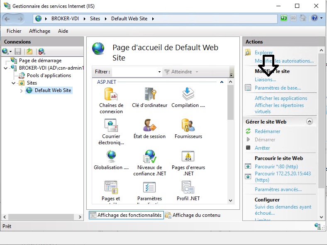The height and width of the screenshot is (245, 327).
Task: Click the stop loading toolbar icon
Action: coord(293,18)
